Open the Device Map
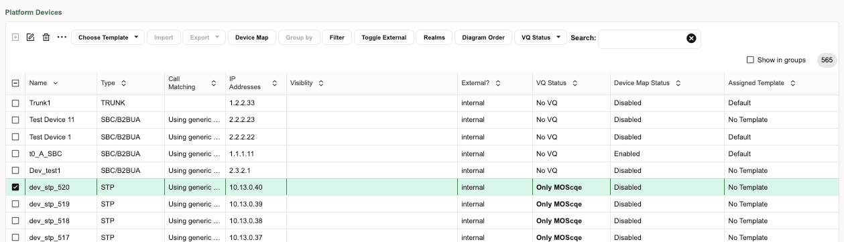The width and height of the screenshot is (844, 242). point(251,38)
